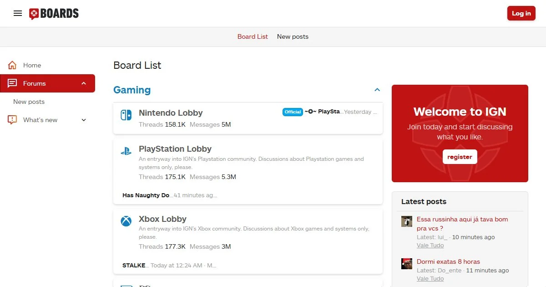Open post 'Dormi exatas 8 horas'
This screenshot has width=546, height=287.
pyautogui.click(x=448, y=261)
